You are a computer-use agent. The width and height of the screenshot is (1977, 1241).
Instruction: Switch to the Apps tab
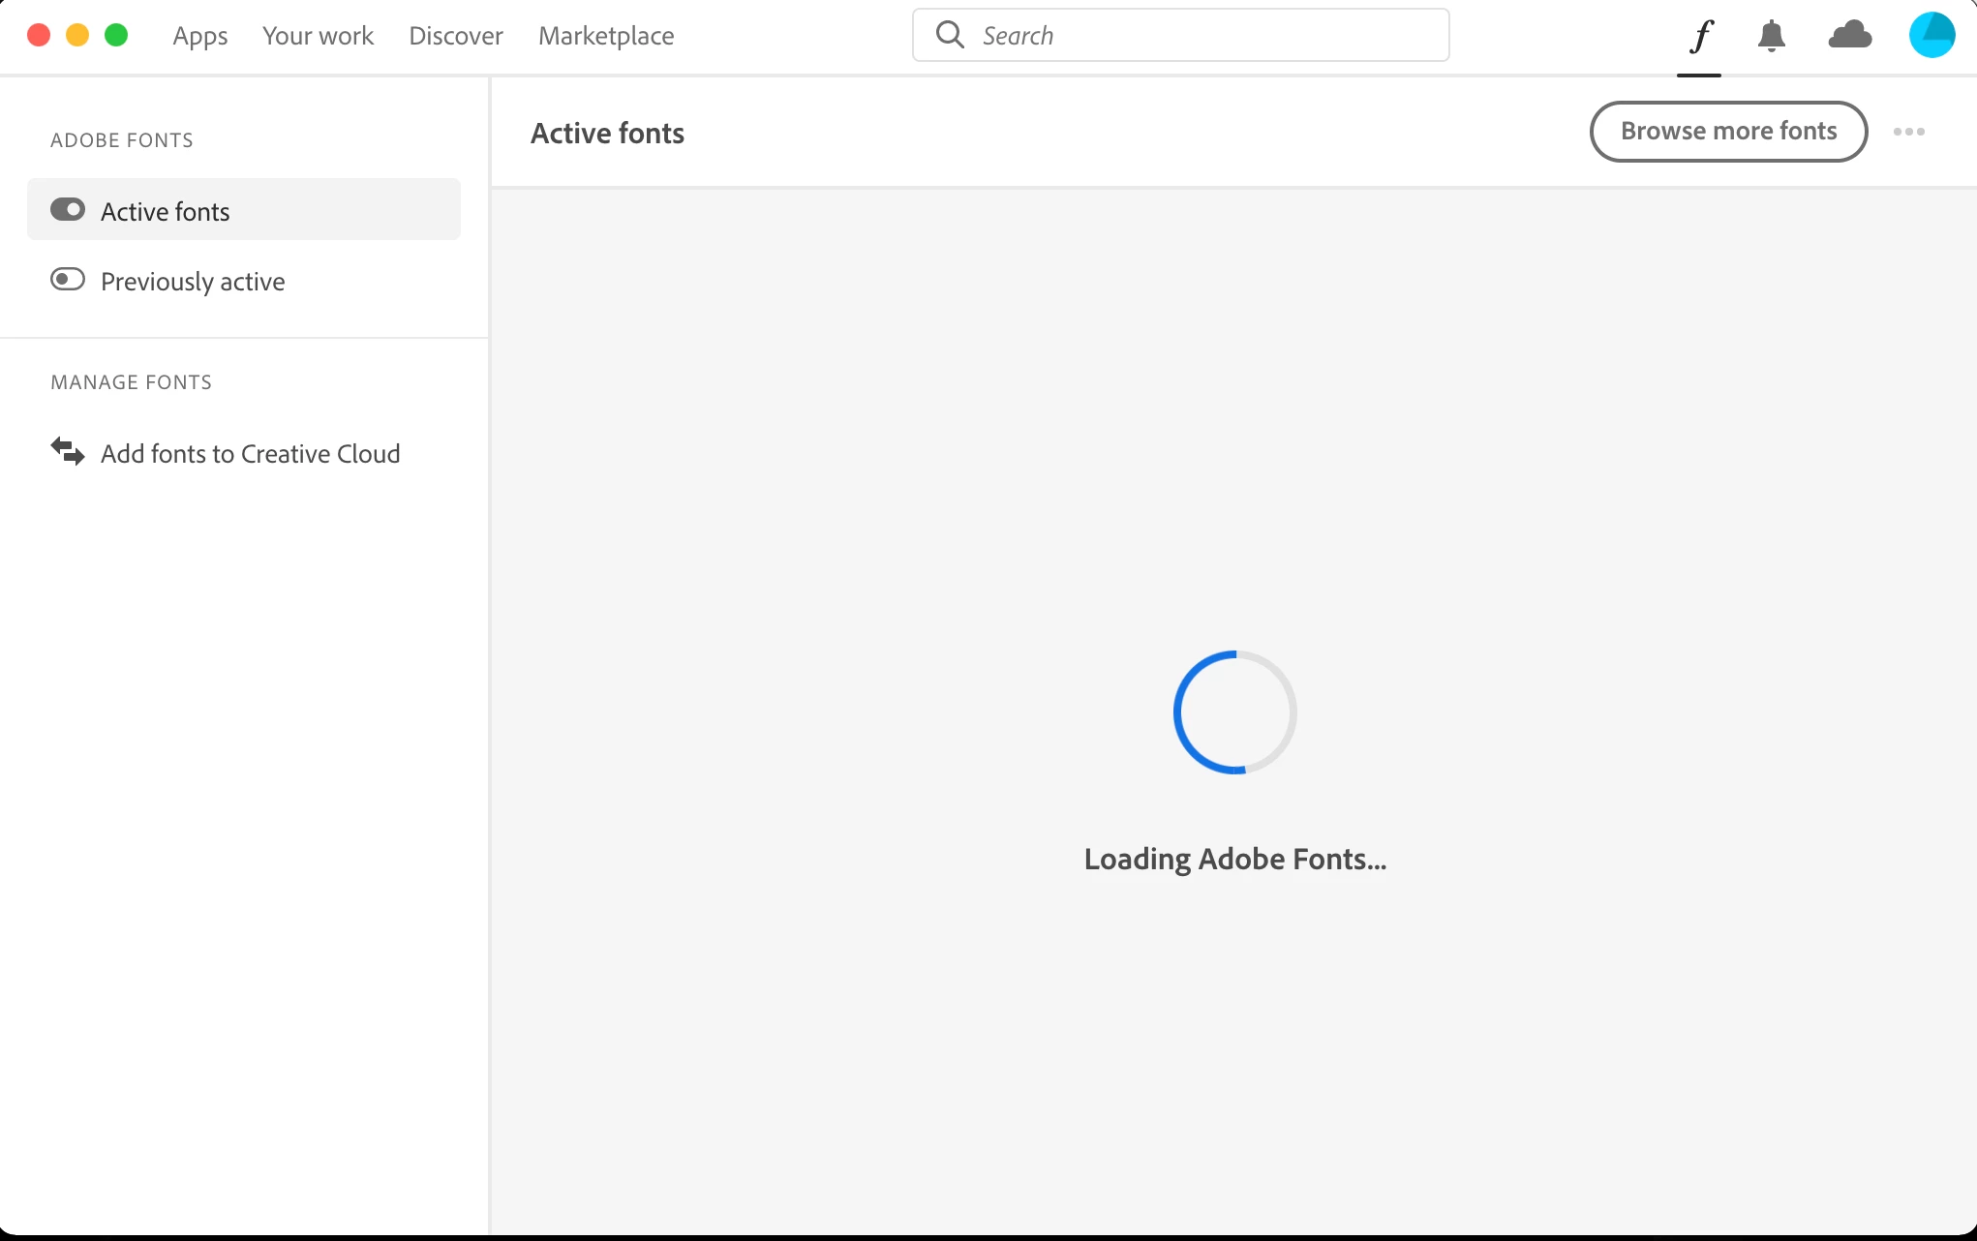coord(200,36)
